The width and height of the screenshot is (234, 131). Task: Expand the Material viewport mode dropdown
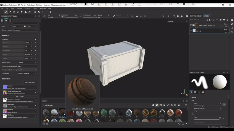coord(177,21)
